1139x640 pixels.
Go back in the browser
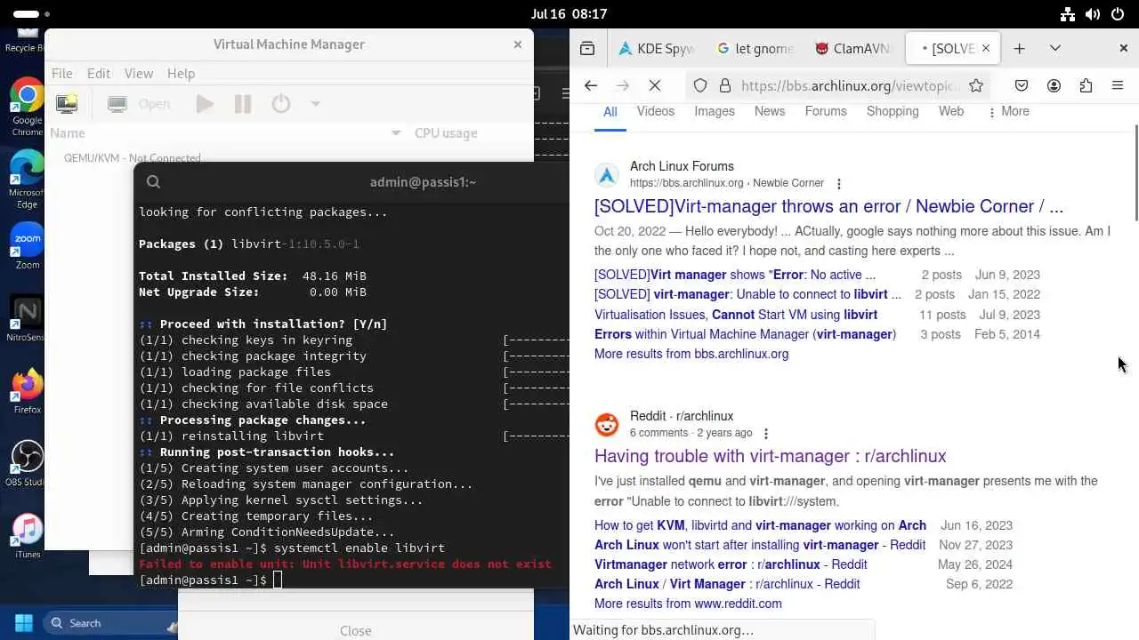(x=591, y=85)
